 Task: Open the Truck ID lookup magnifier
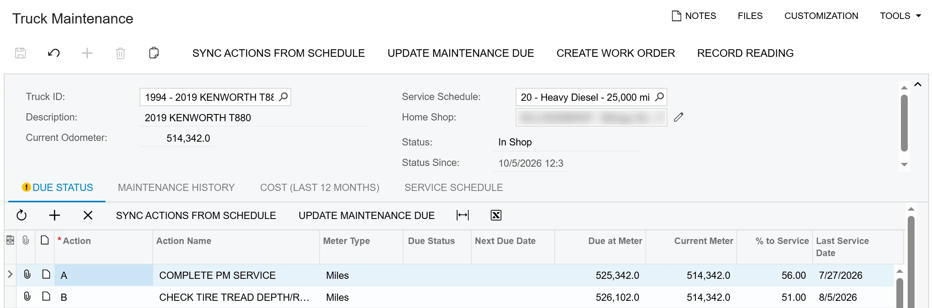click(x=283, y=97)
